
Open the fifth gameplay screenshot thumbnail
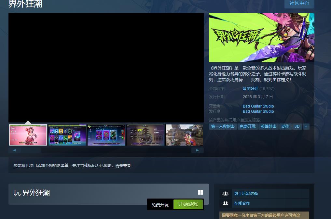coord(184,135)
